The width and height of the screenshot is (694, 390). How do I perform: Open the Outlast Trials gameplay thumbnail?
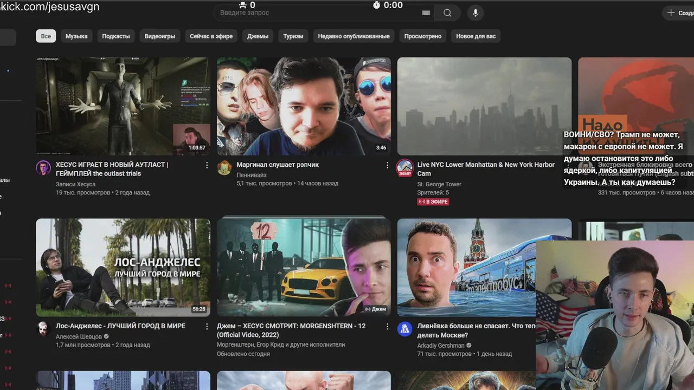tap(123, 106)
